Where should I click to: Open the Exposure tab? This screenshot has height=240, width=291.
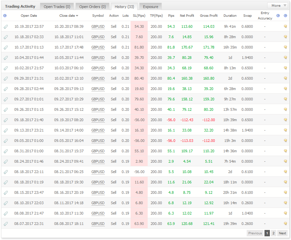150,7
